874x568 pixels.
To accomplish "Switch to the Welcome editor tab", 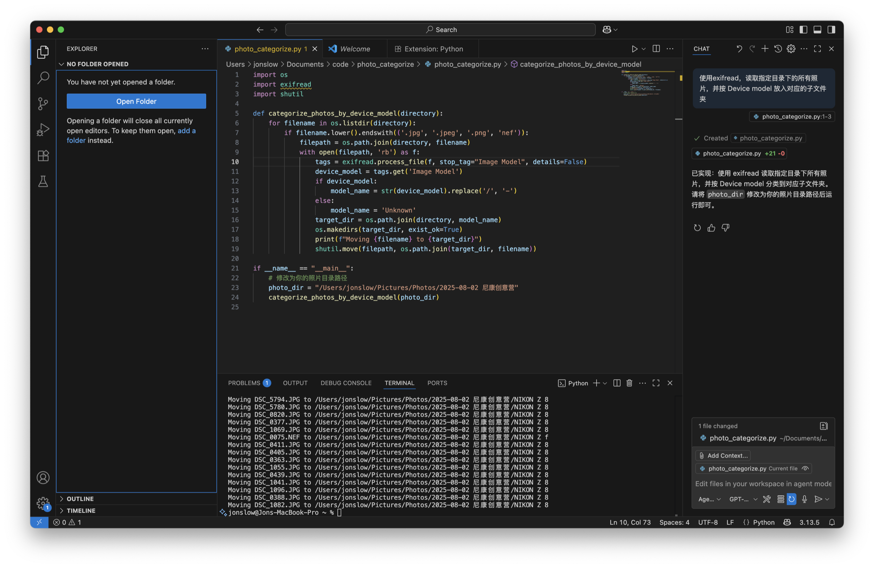I will click(x=355, y=49).
